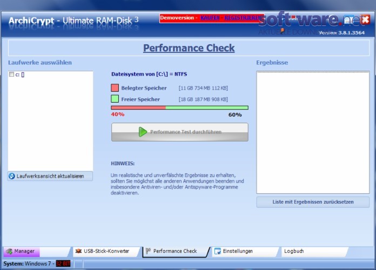
Task: Click the USB-Stick-Konverter tab icon
Action: pyautogui.click(x=78, y=251)
